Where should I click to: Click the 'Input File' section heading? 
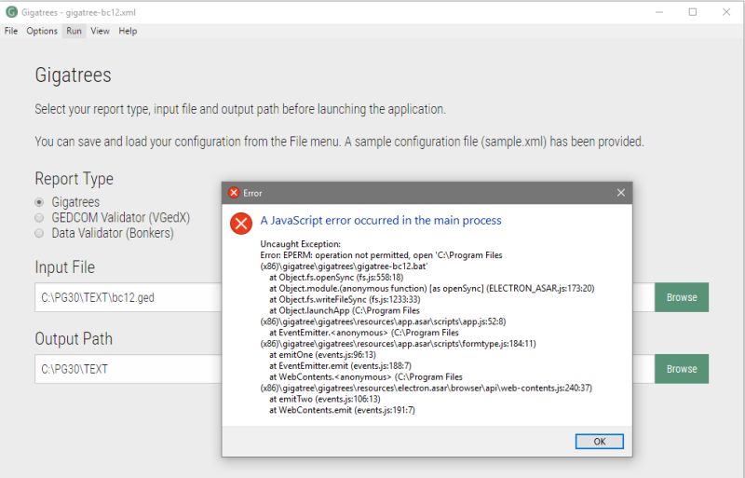64,267
